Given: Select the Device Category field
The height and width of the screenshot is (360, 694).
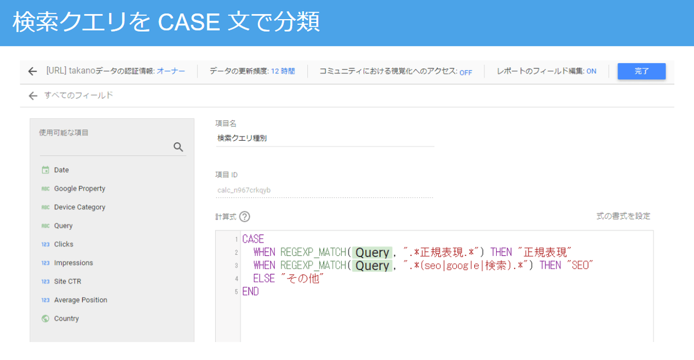Looking at the screenshot, I should (80, 207).
